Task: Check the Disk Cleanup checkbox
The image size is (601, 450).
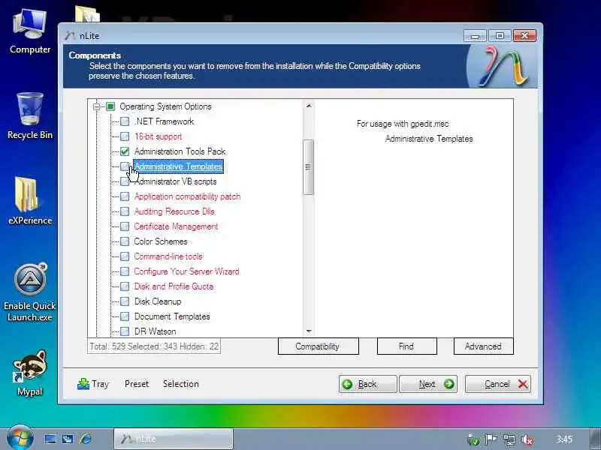Action: pos(125,301)
